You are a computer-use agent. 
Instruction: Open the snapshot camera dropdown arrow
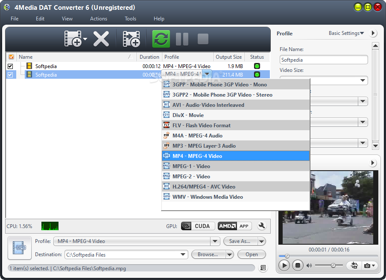pos(374,266)
